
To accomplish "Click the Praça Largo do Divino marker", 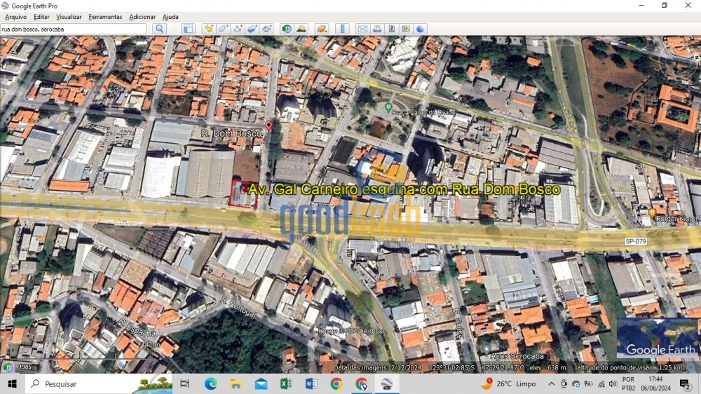I will [x=388, y=107].
